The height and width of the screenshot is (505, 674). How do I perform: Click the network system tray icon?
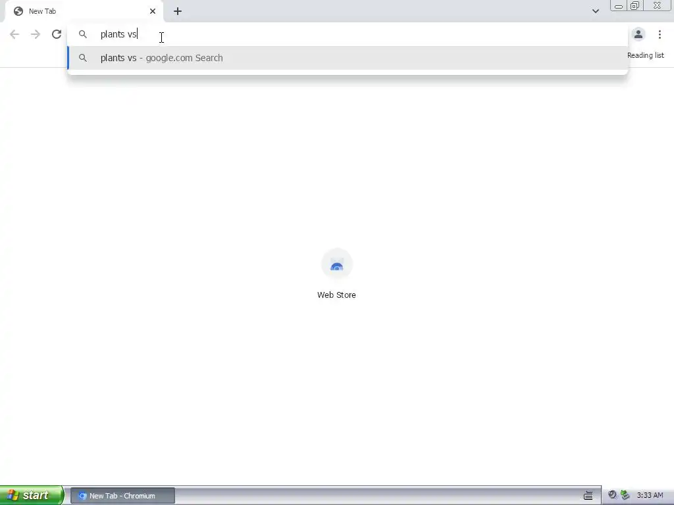point(625,495)
